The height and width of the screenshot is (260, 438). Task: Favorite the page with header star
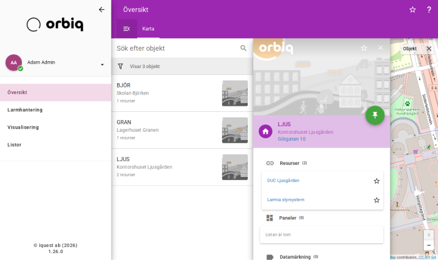pos(412,10)
